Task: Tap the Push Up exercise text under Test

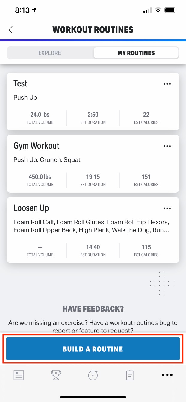Action: (x=25, y=98)
